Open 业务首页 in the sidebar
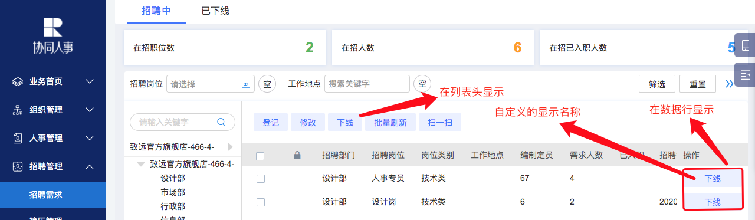 point(53,82)
